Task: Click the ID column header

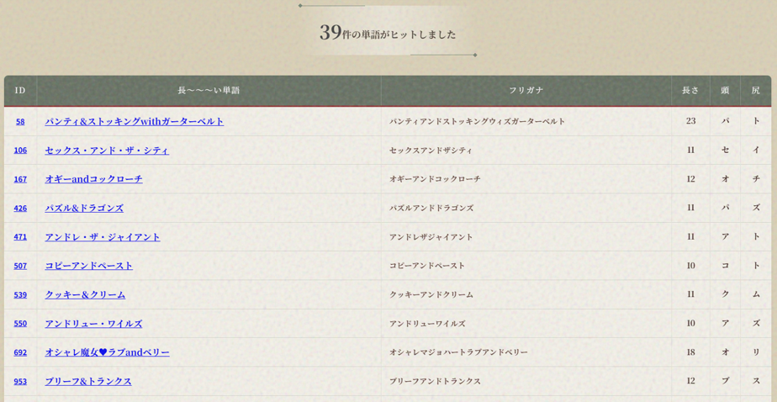Action: click(x=20, y=91)
